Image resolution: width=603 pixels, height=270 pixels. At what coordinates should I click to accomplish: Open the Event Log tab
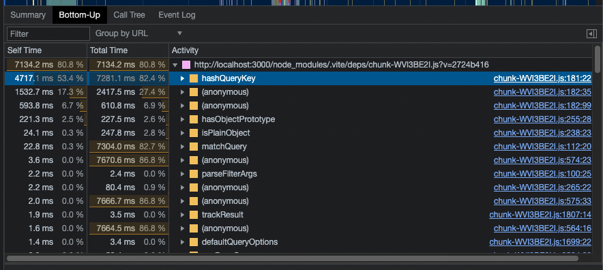coord(177,15)
